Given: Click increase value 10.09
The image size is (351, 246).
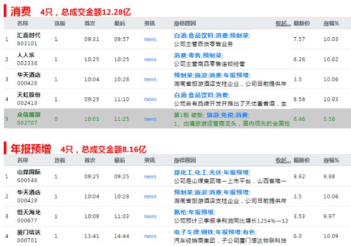Looking at the screenshot, I should tap(331, 236).
